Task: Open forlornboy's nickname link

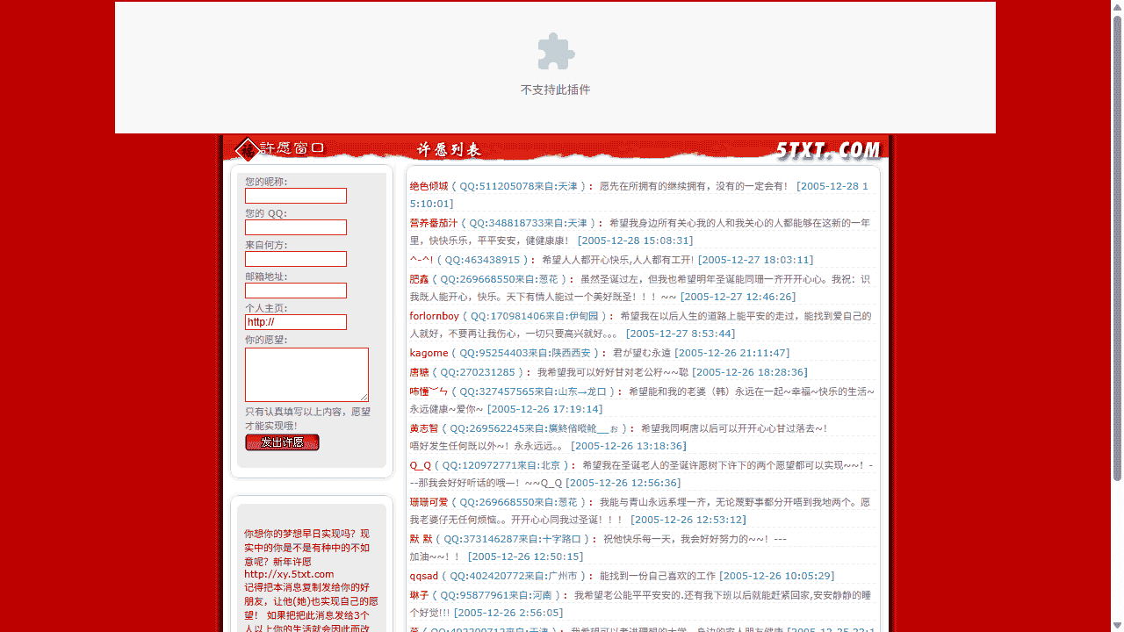Action: (x=435, y=315)
